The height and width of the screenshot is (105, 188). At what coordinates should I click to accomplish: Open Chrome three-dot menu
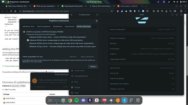185,11
